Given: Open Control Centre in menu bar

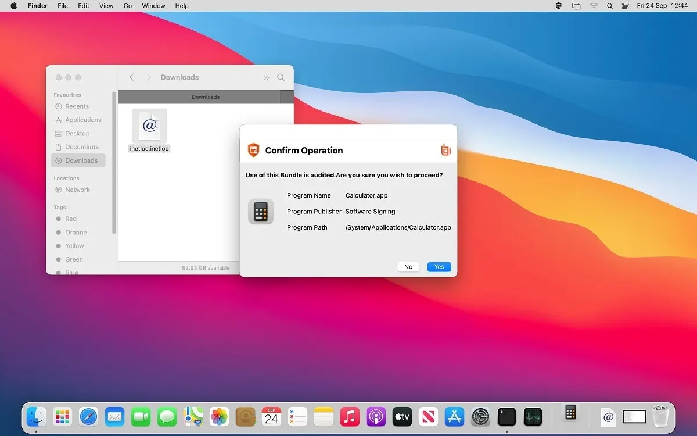Looking at the screenshot, I should tap(626, 6).
